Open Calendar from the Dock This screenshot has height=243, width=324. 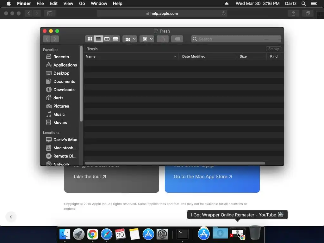[x=120, y=234]
